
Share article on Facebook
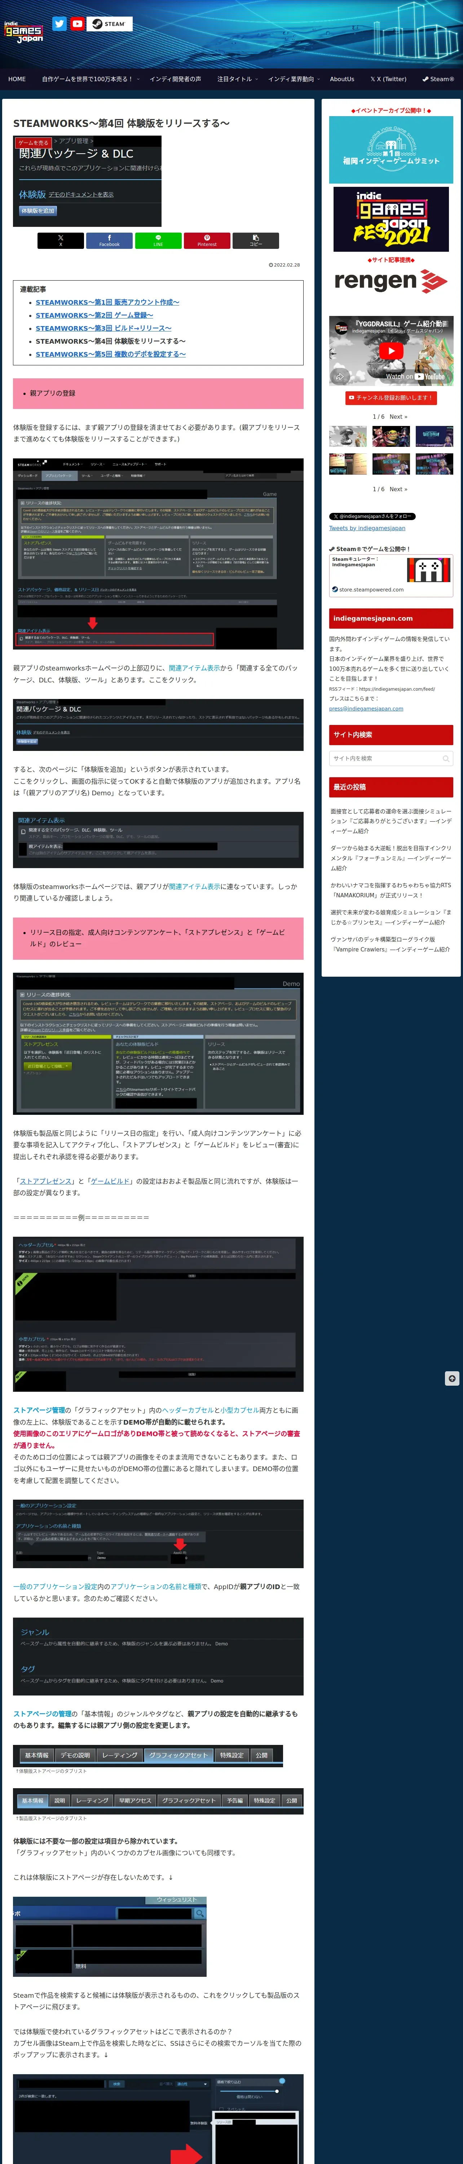pyautogui.click(x=109, y=240)
